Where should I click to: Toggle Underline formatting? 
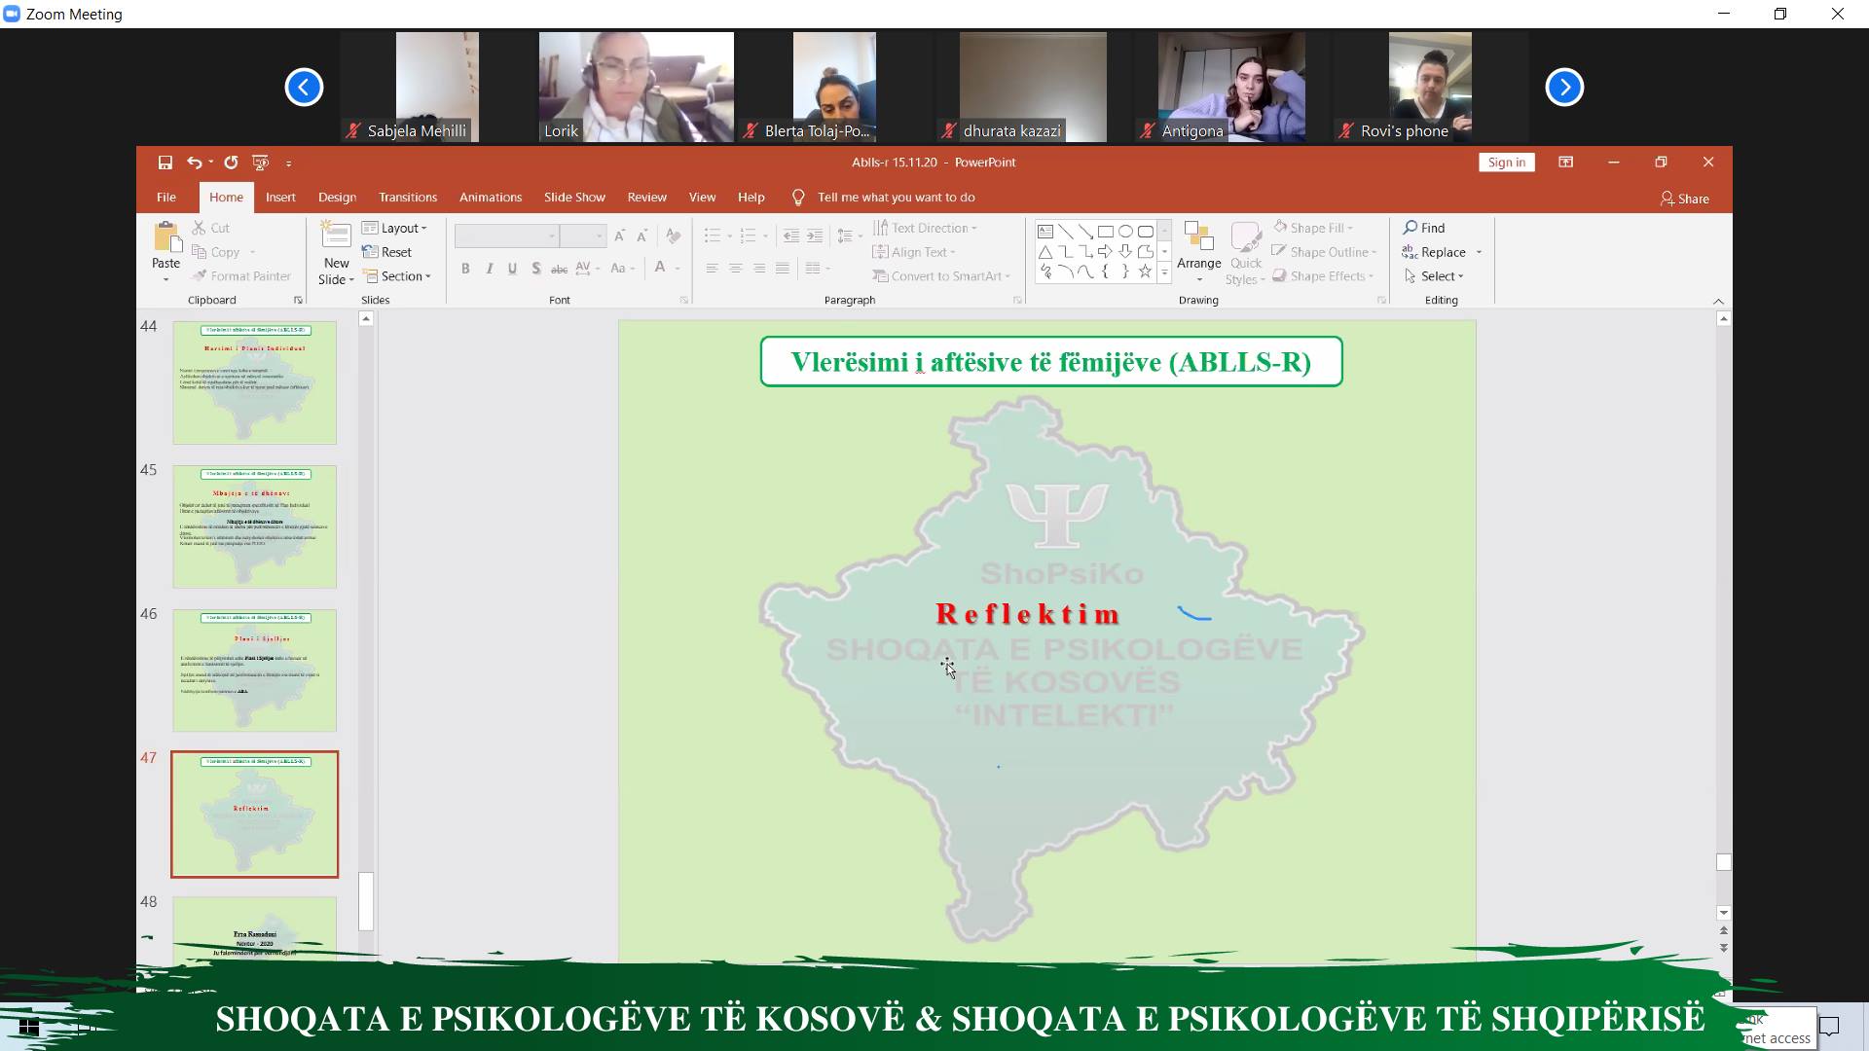[x=512, y=269]
